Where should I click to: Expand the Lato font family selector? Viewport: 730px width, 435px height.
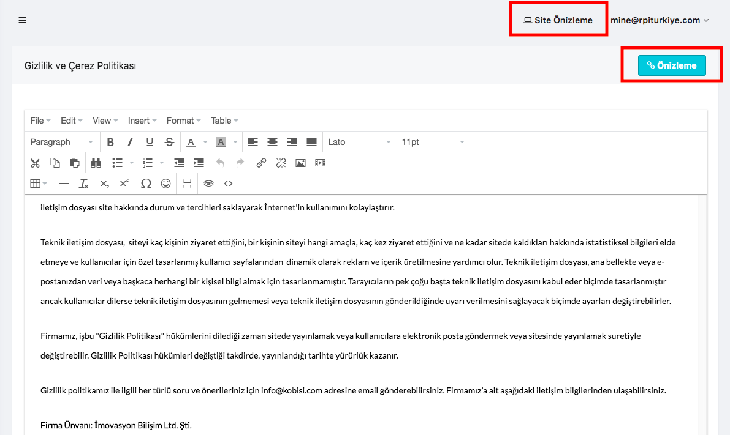point(359,141)
